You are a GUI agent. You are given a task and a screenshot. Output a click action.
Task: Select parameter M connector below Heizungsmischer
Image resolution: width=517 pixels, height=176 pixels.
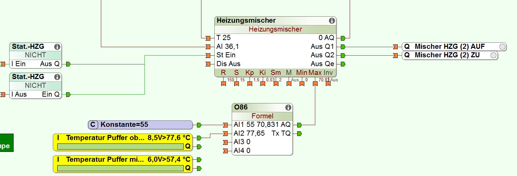pos(289,84)
